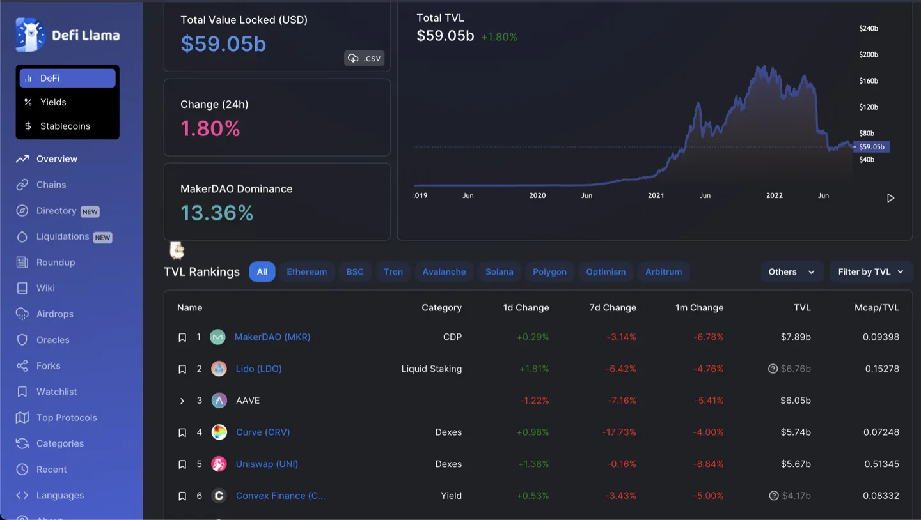Click the $59.05b marker on the chart axis
Viewport: 921px width, 520px height.
[x=872, y=147]
